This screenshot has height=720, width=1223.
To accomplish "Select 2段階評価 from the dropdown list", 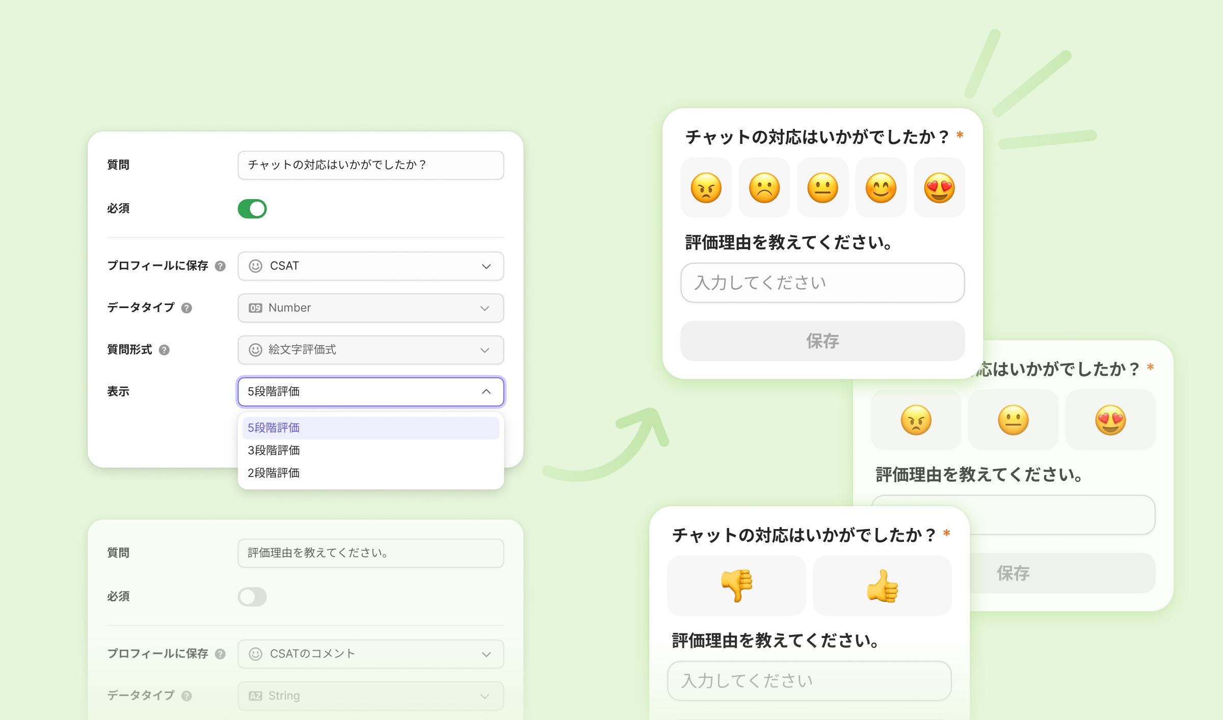I will [x=274, y=473].
